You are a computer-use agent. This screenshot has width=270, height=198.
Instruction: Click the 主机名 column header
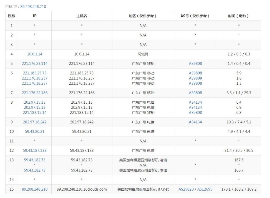82,16
